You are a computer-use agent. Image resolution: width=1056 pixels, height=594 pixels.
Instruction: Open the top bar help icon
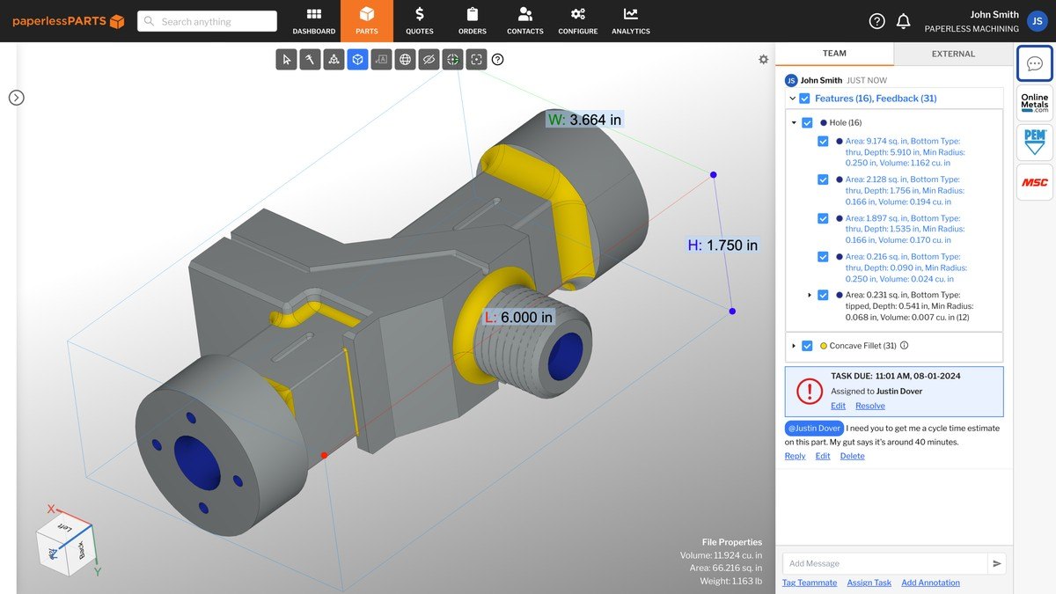pyautogui.click(x=876, y=21)
